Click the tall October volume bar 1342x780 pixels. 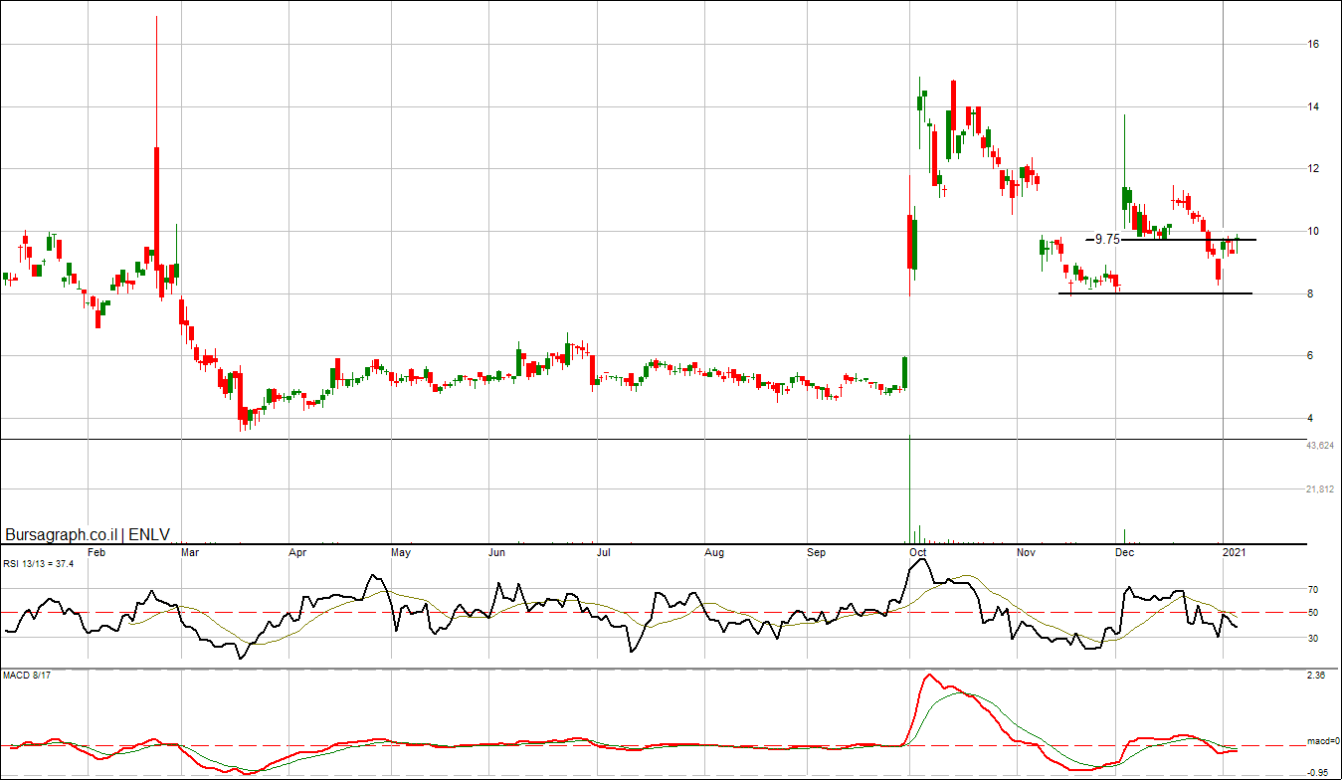click(x=909, y=488)
